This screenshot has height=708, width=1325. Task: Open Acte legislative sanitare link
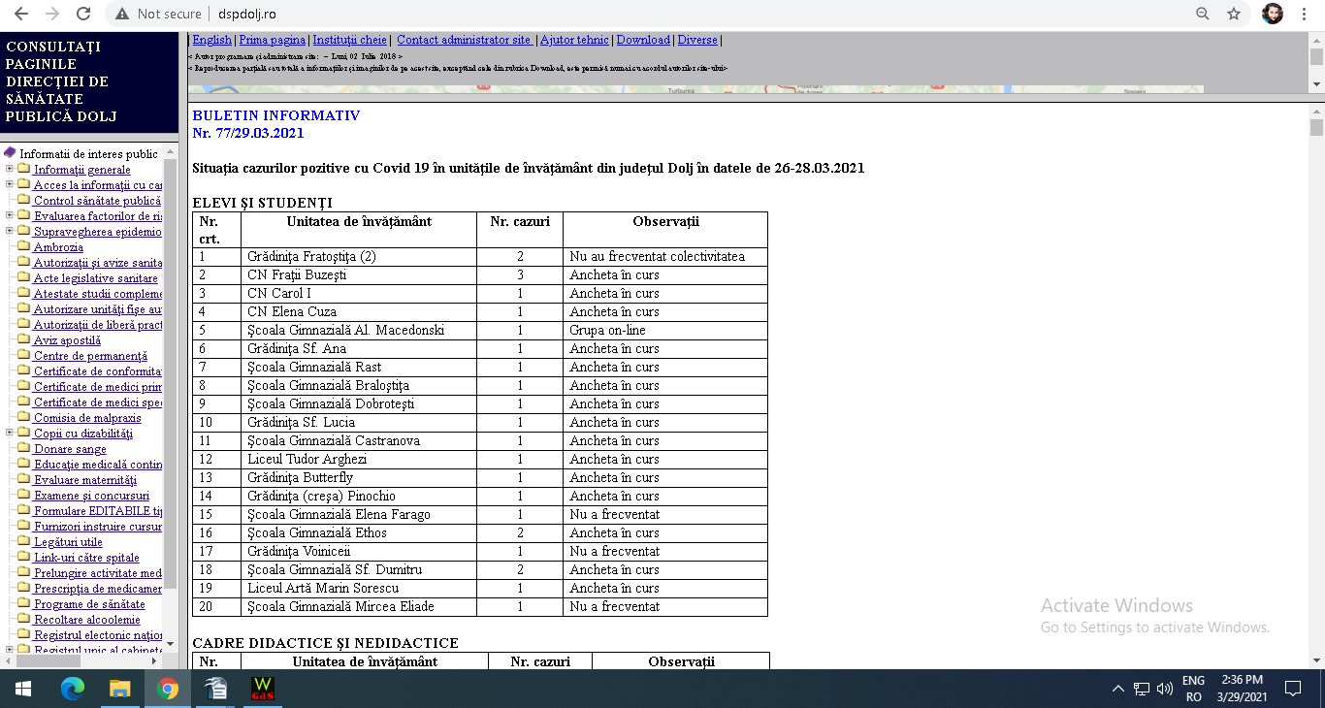(x=95, y=277)
